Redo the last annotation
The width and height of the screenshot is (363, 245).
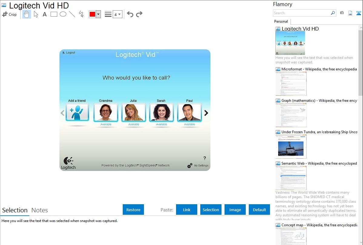[x=139, y=14]
